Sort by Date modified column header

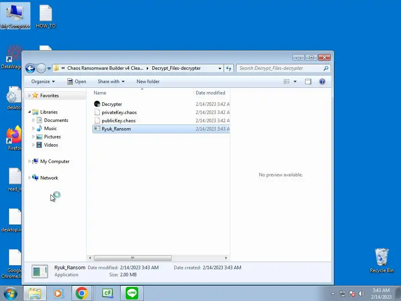(x=210, y=92)
